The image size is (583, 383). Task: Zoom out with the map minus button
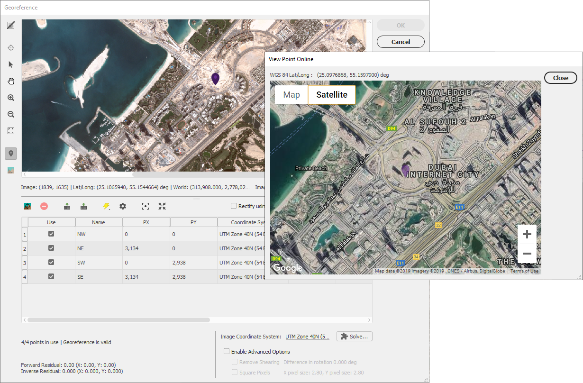tap(527, 254)
